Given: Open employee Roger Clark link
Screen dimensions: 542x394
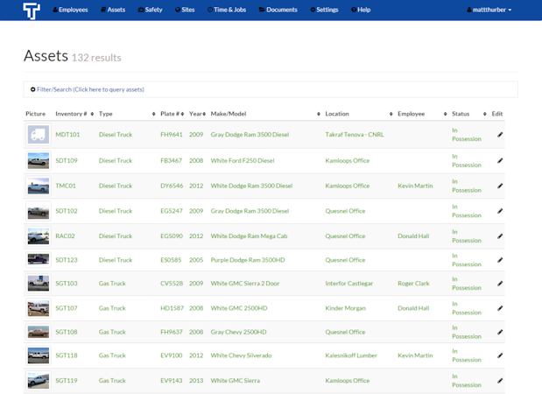Looking at the screenshot, I should [x=413, y=284].
